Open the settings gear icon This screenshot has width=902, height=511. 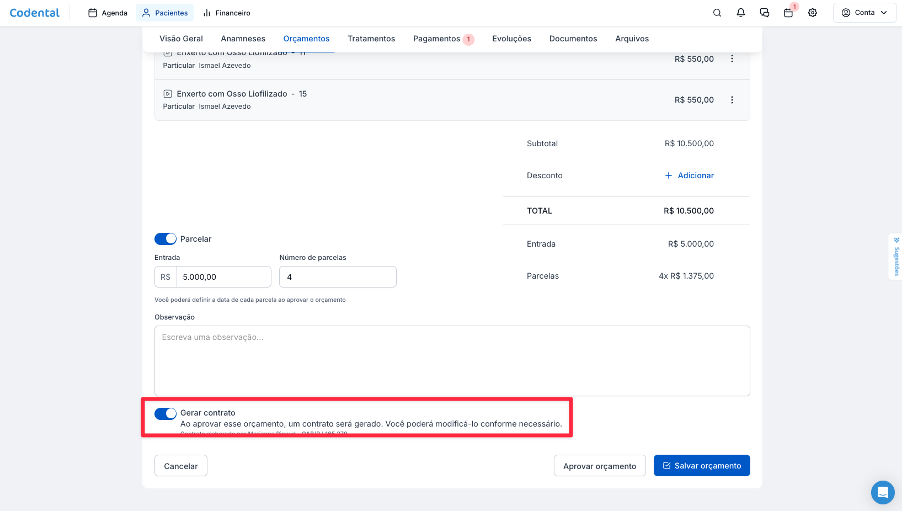coord(812,13)
